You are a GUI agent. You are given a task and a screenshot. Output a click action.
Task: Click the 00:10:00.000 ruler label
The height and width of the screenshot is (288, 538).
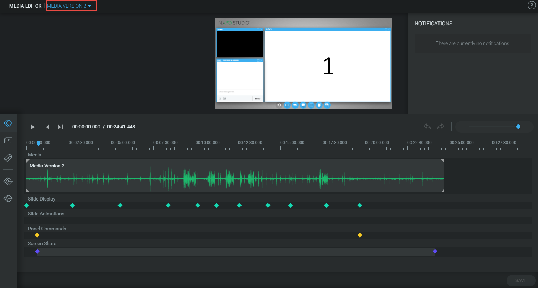pyautogui.click(x=208, y=142)
